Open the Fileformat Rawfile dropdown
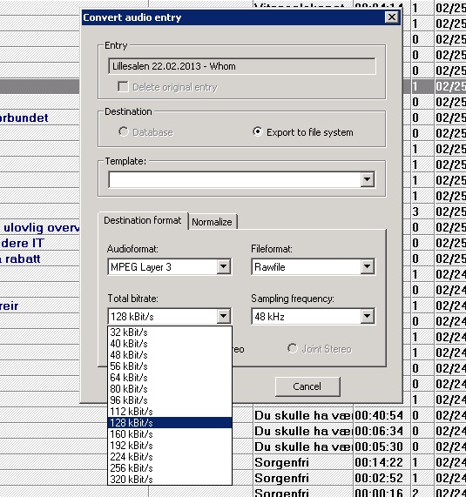466x497 pixels. pos(367,266)
